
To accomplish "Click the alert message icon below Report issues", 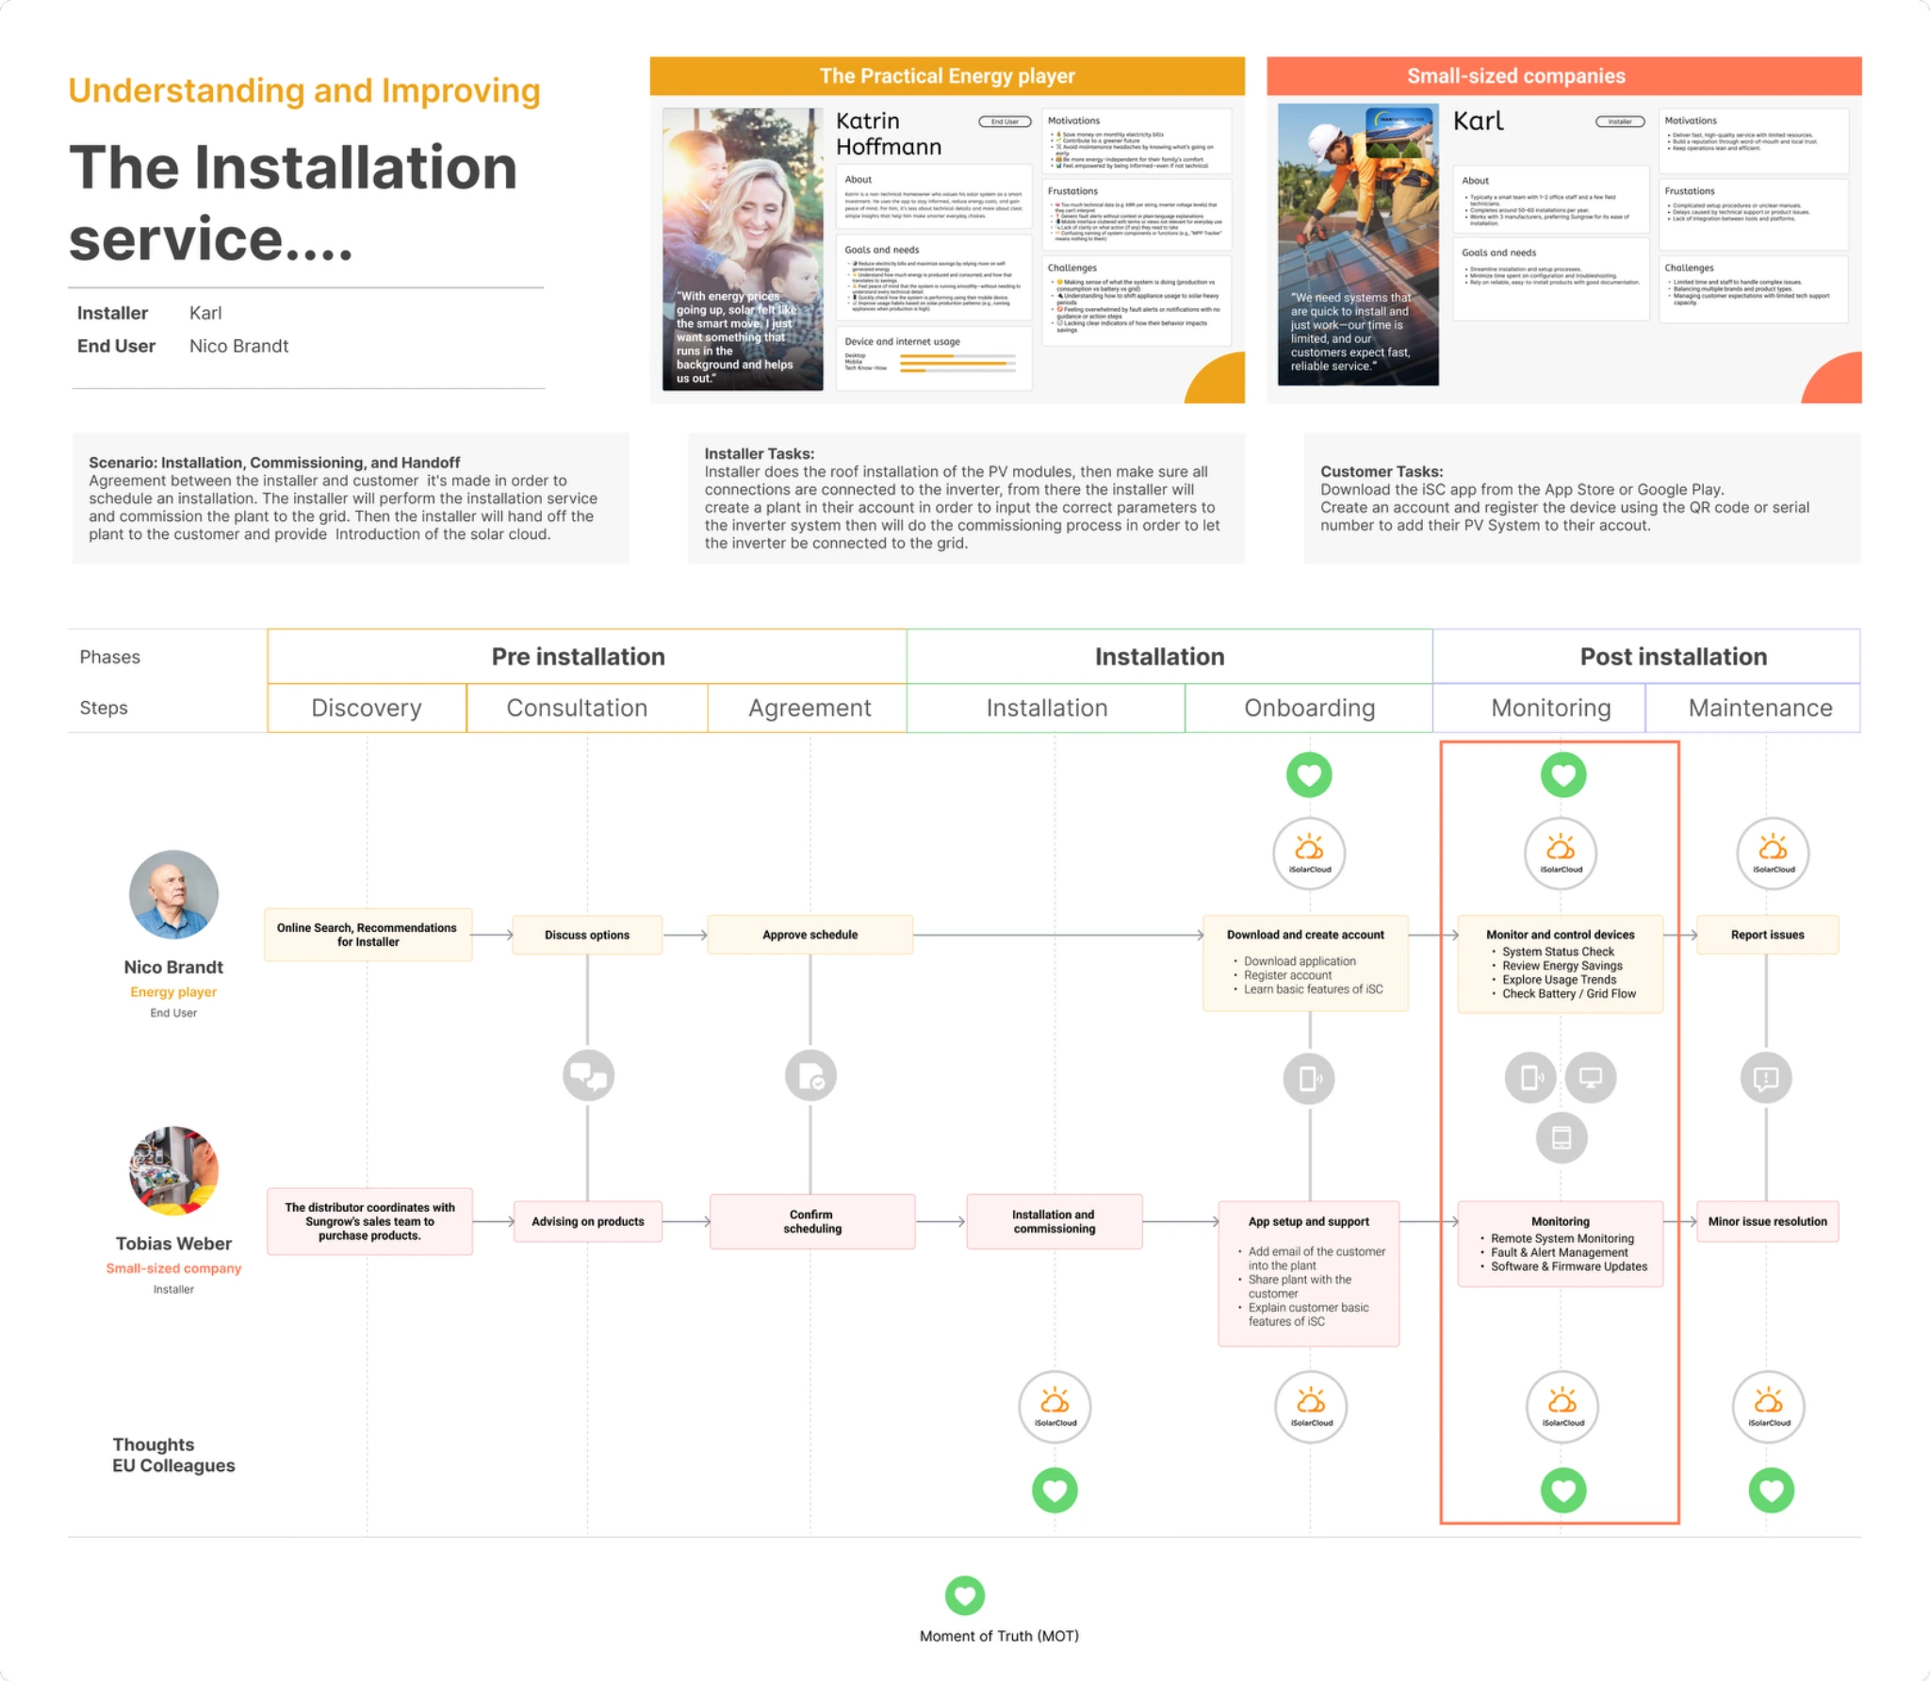I will point(1766,1078).
